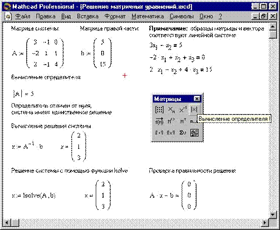Click the expression x := A⁻¹ · b
The image size is (280, 230).
[28, 146]
